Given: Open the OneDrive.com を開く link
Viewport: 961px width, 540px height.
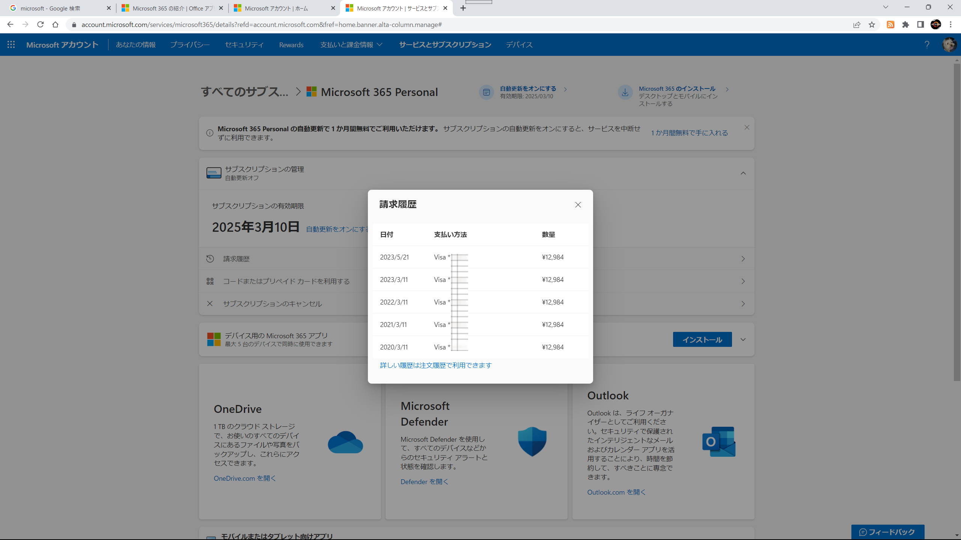Looking at the screenshot, I should coord(245,478).
